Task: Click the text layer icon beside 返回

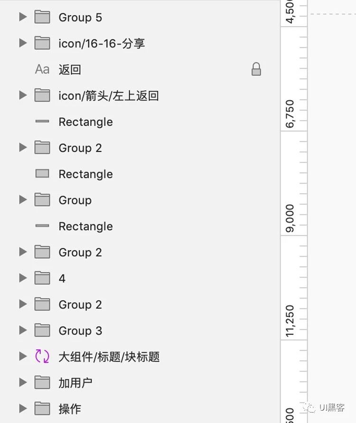Action: pyautogui.click(x=42, y=70)
